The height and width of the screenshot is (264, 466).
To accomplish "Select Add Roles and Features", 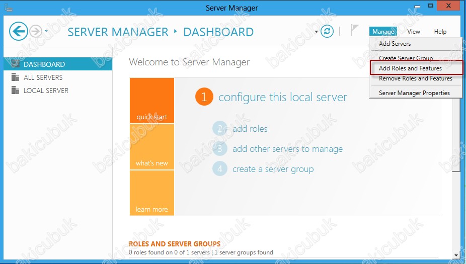I will click(x=416, y=68).
